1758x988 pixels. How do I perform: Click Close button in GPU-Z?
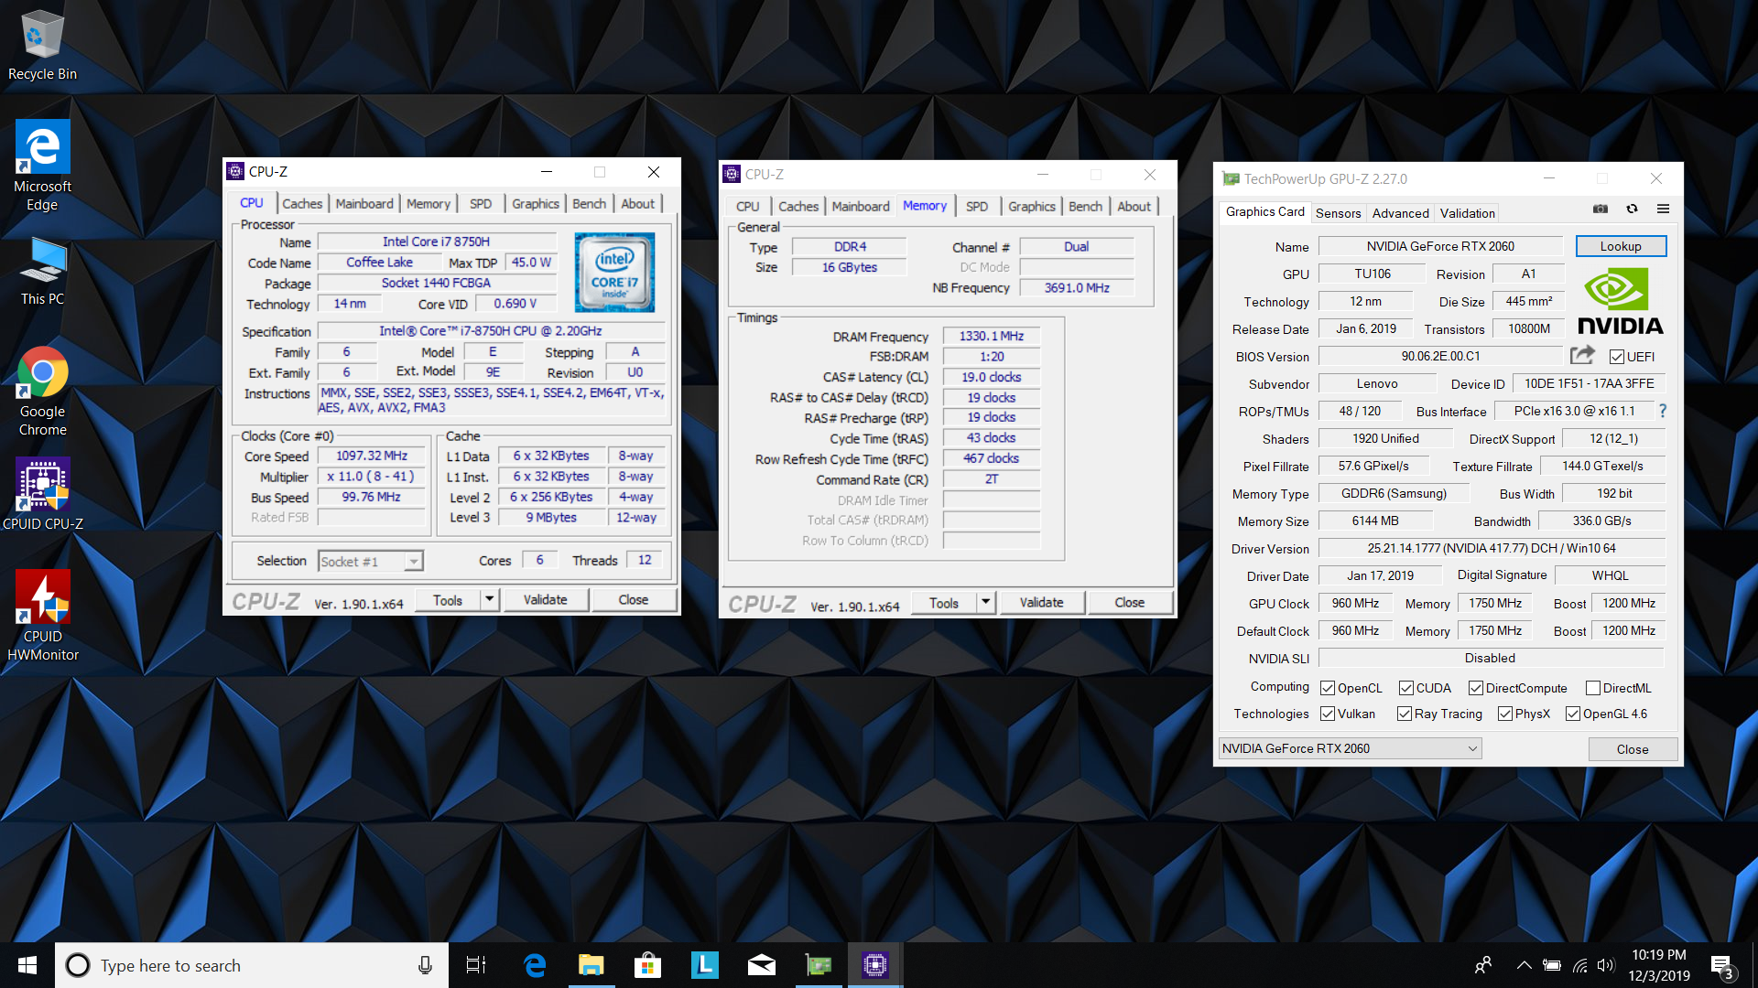click(x=1632, y=749)
